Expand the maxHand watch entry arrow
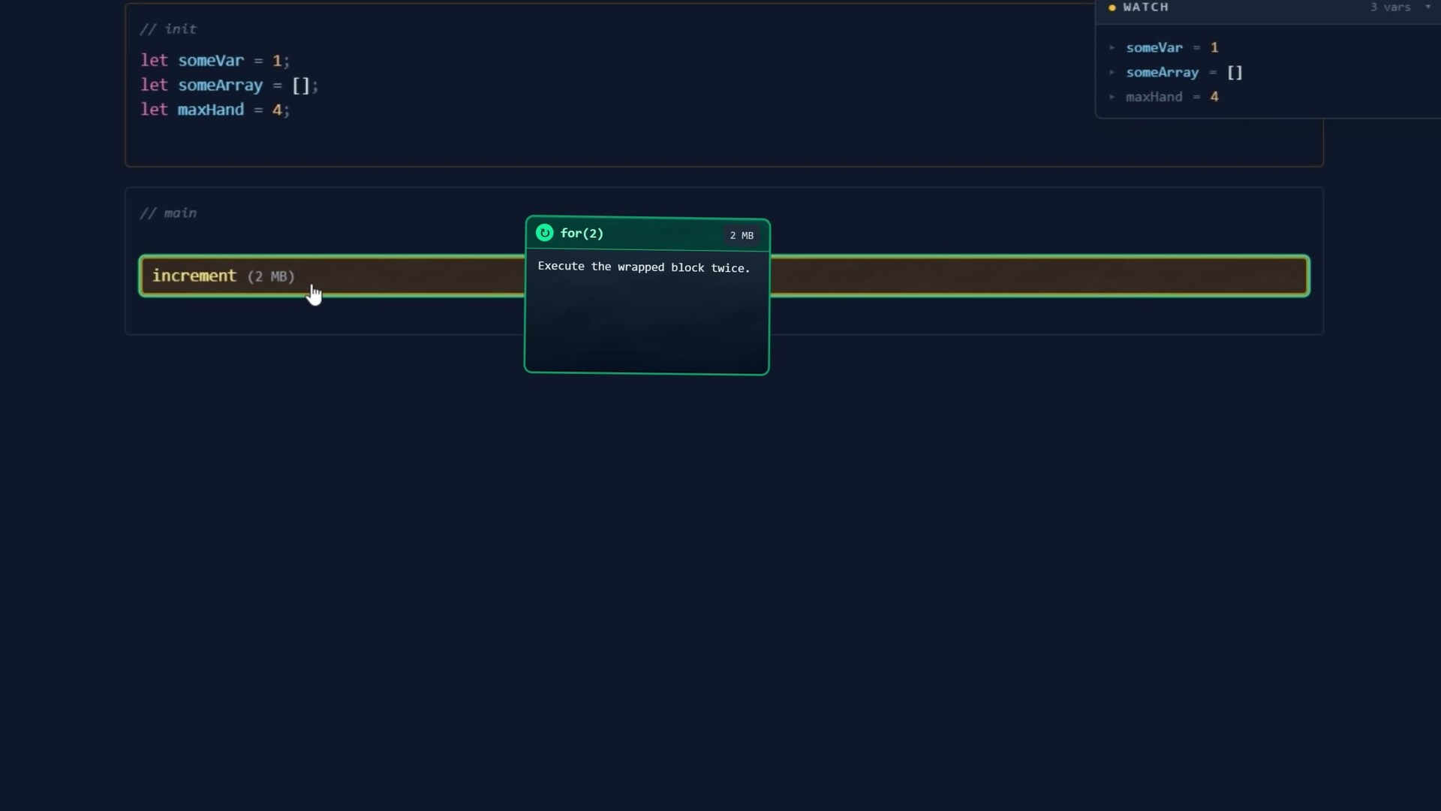 click(x=1112, y=97)
